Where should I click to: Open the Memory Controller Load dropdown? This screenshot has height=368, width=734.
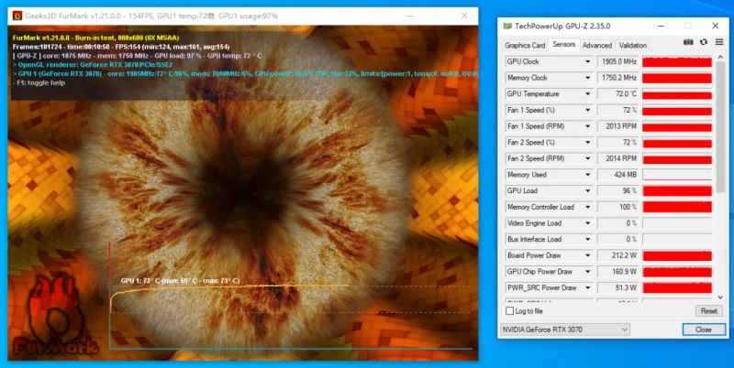coord(587,207)
